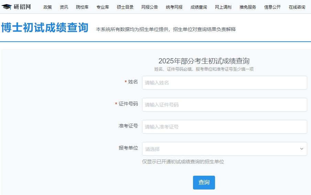
Task: Submit the form with 查询 button
Action: pyautogui.click(x=204, y=183)
